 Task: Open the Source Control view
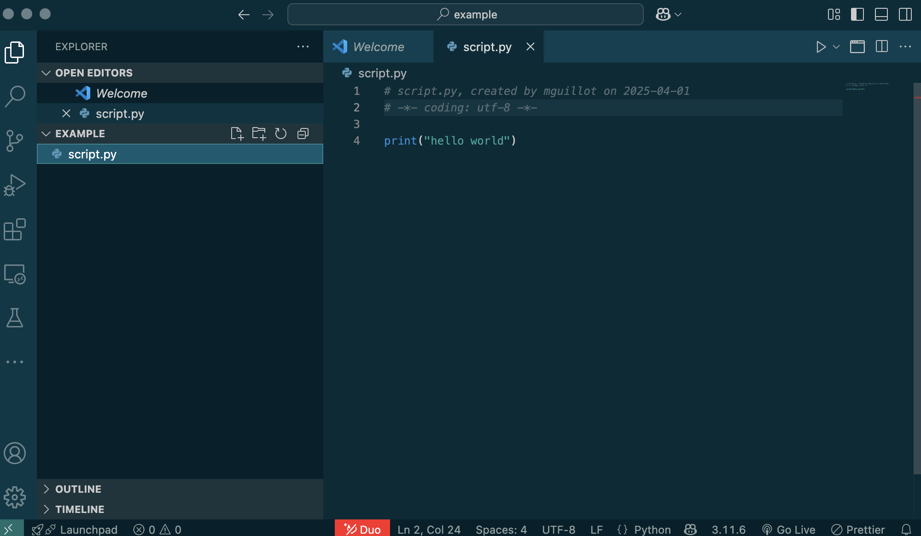(15, 140)
